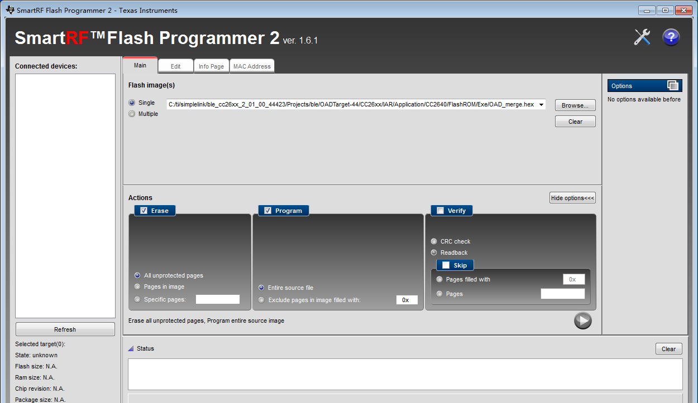Click the 'Flash image(s)' heading
This screenshot has width=698, height=403.
click(x=151, y=85)
